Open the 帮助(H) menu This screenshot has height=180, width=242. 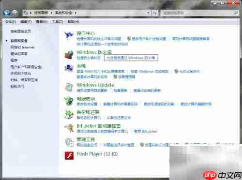(73, 22)
